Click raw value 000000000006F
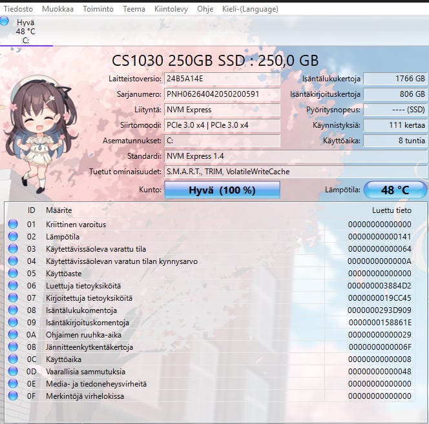Viewport: 429px width, 424px height. pyautogui.click(x=380, y=347)
